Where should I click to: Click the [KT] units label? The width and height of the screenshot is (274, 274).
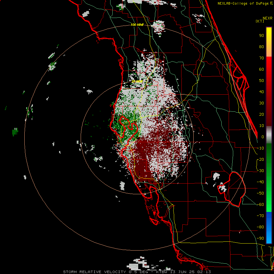pyautogui.click(x=260, y=21)
